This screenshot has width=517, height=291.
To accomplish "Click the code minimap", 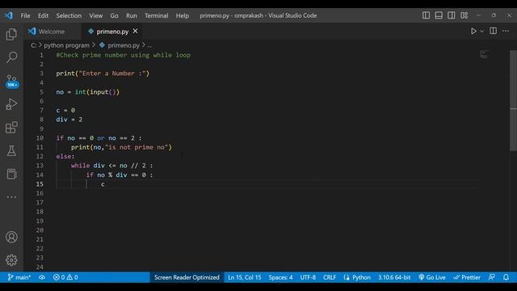I will (484, 54).
